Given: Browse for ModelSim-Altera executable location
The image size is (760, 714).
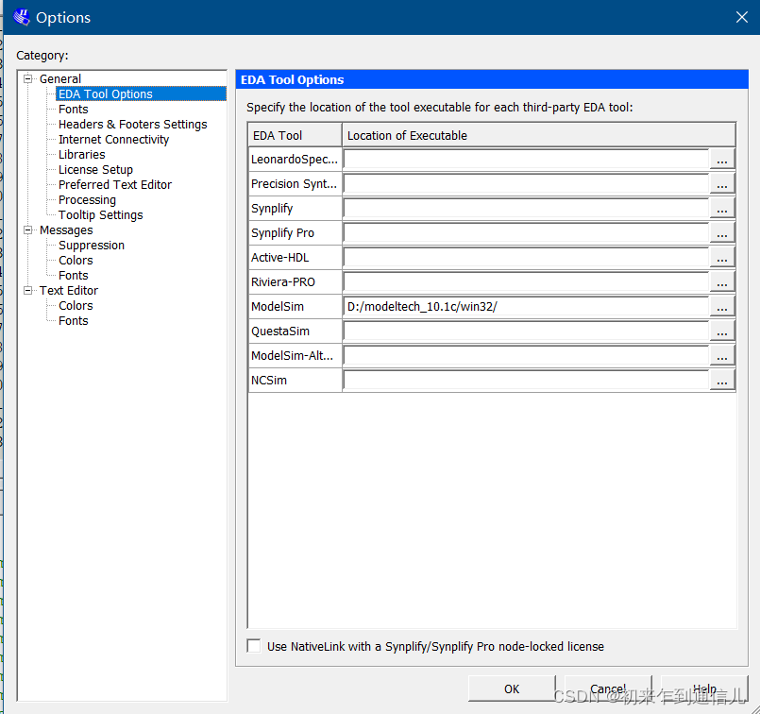Looking at the screenshot, I should click(721, 356).
